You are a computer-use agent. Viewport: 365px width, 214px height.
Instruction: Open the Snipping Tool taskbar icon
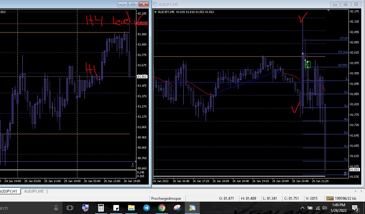pyautogui.click(x=177, y=208)
